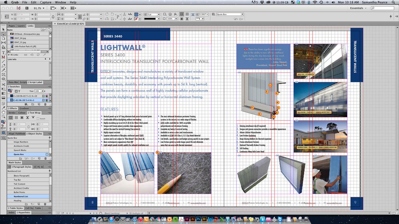
Task: Select the Selection tool
Action: pyautogui.click(x=3, y=30)
